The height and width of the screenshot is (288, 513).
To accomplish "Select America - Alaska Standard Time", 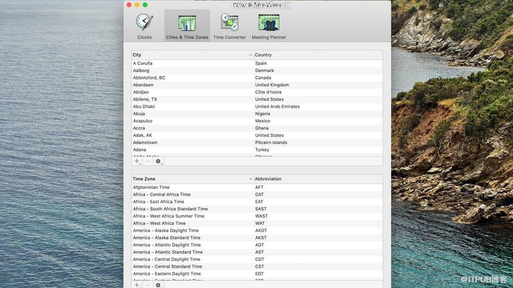I will click(x=257, y=238).
